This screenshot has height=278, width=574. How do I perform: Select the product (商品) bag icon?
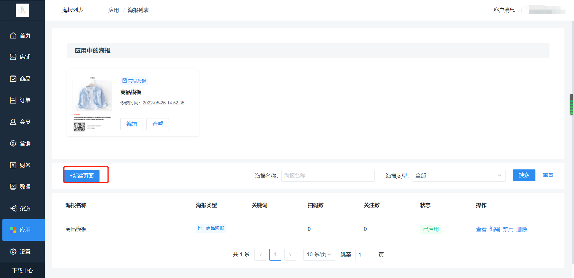(x=13, y=79)
